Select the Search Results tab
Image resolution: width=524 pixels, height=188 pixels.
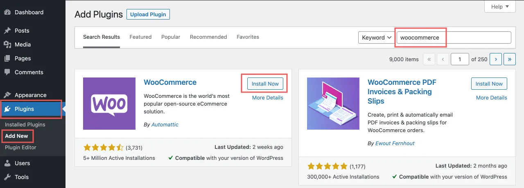pyautogui.click(x=102, y=37)
